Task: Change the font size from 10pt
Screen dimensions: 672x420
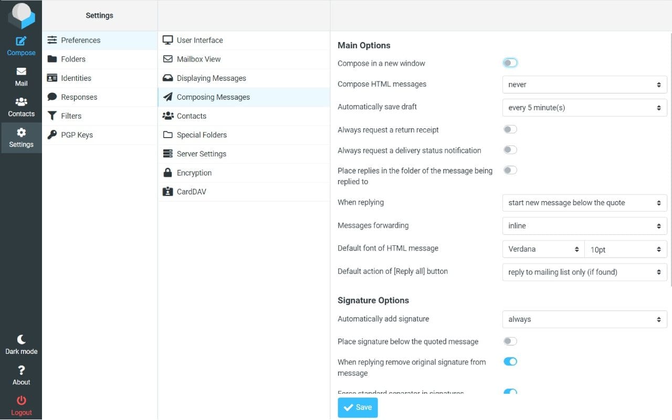Action: click(x=625, y=249)
